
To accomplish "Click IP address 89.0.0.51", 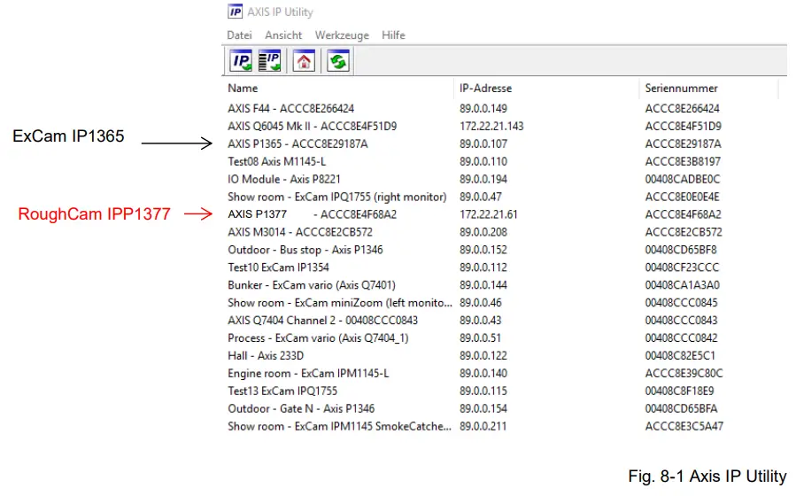I will click(x=480, y=338).
